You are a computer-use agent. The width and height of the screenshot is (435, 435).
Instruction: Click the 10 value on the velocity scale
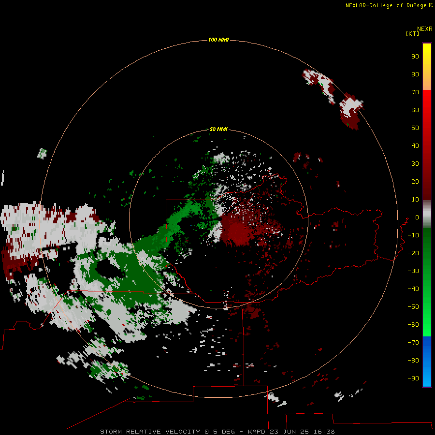pos(415,200)
